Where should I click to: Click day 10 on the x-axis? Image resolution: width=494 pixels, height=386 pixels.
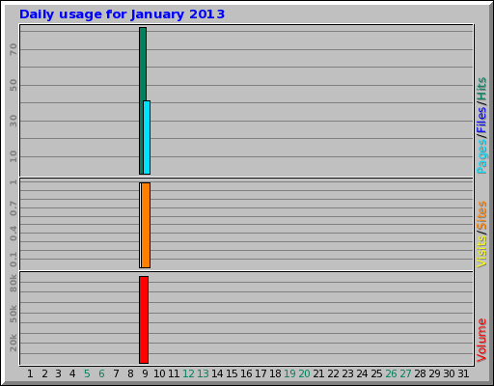click(159, 373)
